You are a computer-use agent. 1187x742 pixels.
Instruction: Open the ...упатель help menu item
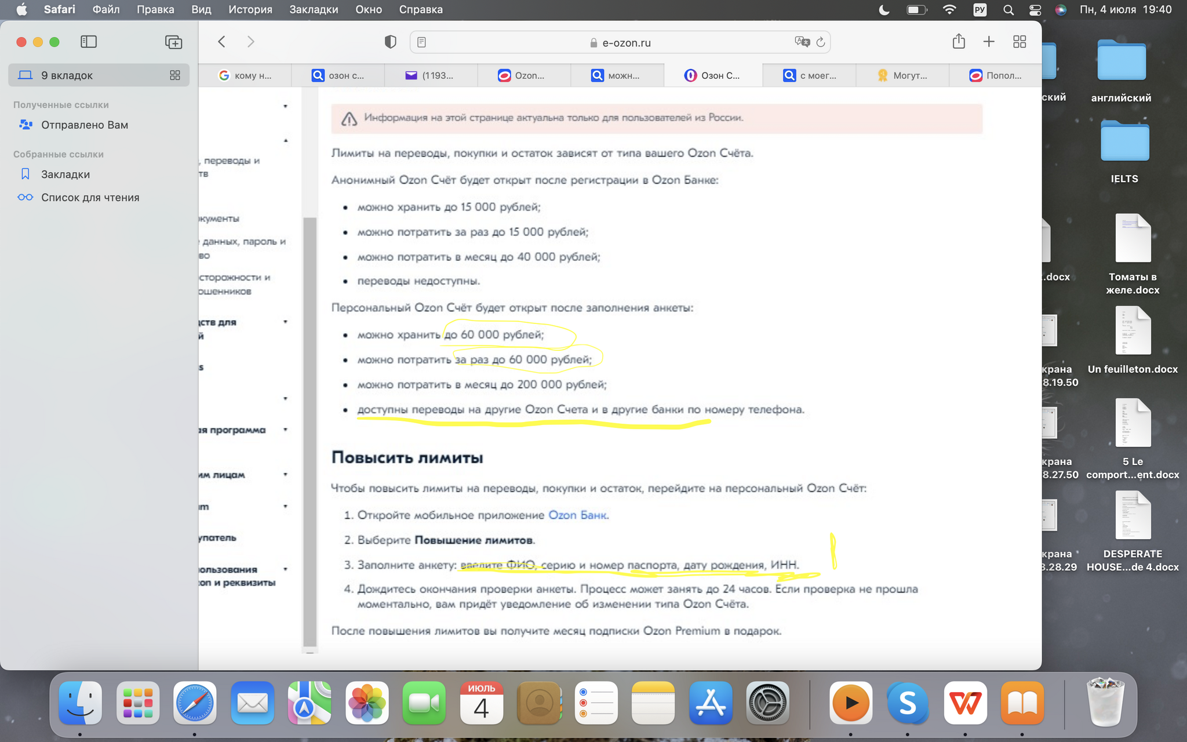pyautogui.click(x=218, y=537)
